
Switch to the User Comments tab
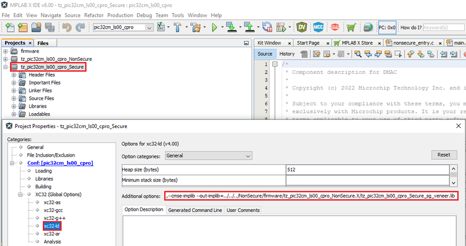click(243, 211)
